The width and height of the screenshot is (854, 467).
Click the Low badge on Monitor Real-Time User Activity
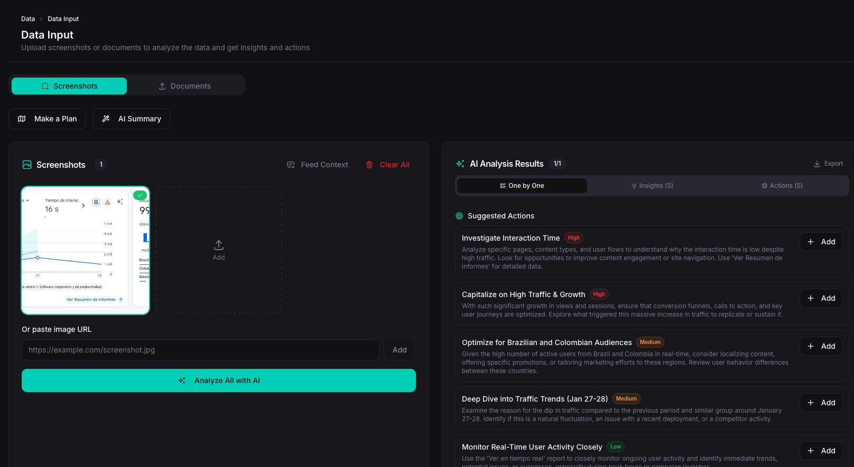pyautogui.click(x=616, y=447)
